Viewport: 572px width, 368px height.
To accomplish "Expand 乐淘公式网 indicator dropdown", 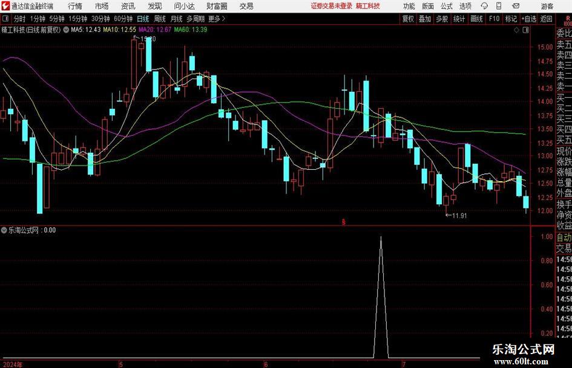I will point(4,230).
